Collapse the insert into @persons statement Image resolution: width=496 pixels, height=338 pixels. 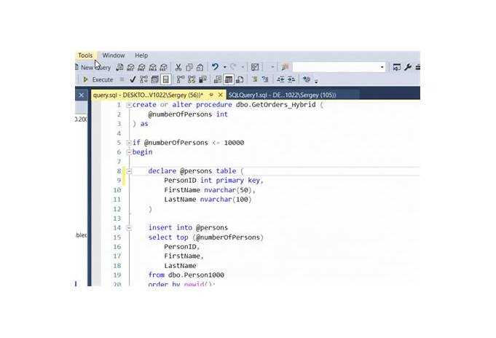coord(129,228)
